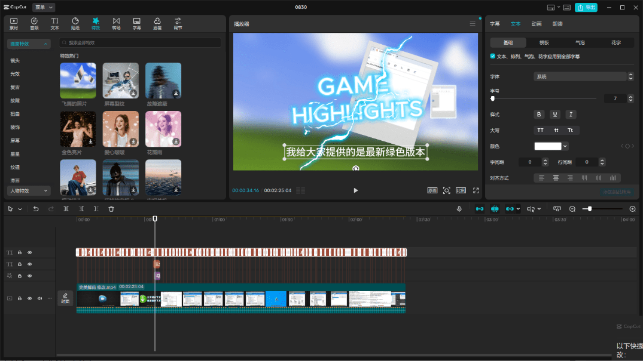Uncheck 文本、排列、气泡、花字应用到全部字幕 checkbox
Image resolution: width=643 pixels, height=361 pixels.
tap(493, 56)
